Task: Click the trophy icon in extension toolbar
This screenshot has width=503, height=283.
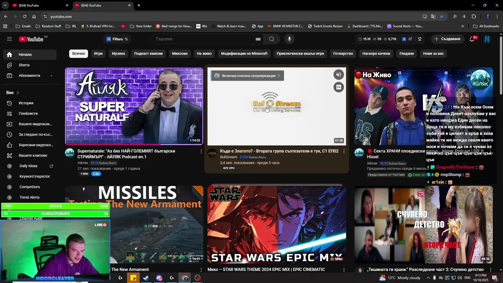Action: tap(420, 39)
